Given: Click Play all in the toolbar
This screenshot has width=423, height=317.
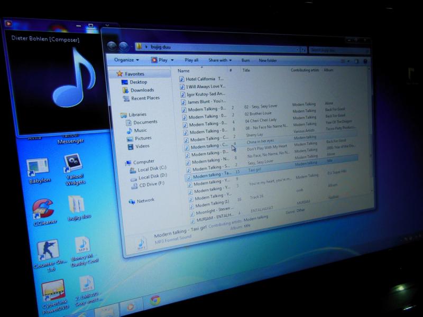Looking at the screenshot, I should 191,60.
